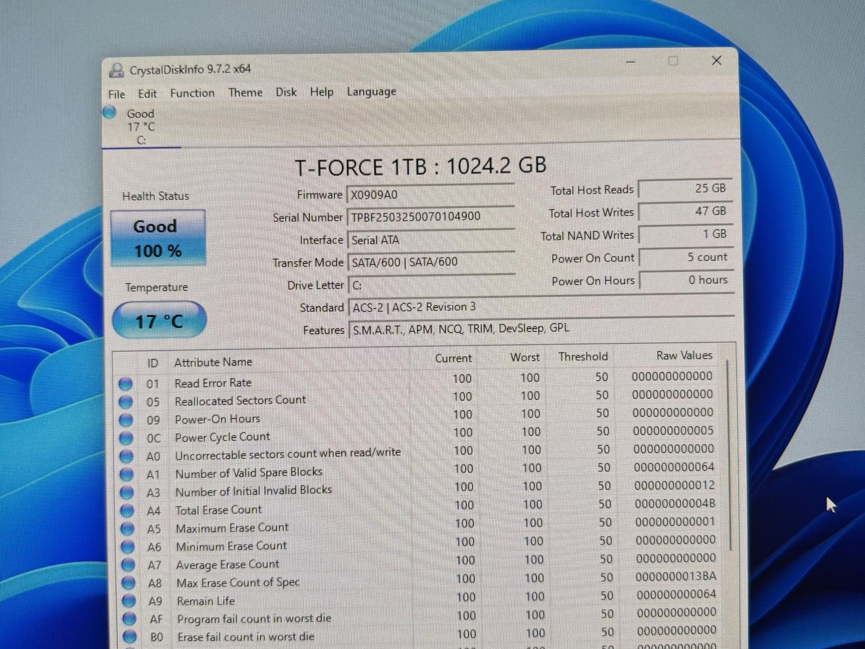
Task: Select the Power Cycle Count text
Action: point(222,437)
